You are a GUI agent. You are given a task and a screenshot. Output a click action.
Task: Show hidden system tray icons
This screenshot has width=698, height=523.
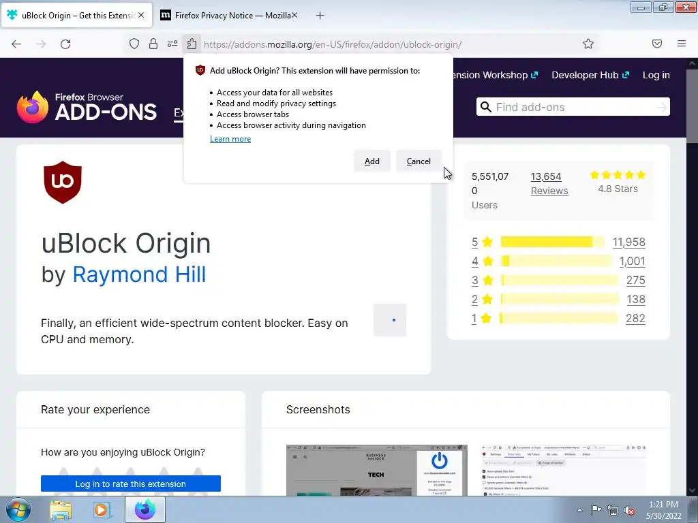pyautogui.click(x=579, y=510)
